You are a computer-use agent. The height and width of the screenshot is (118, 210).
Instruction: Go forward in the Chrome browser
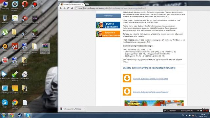coord(64,8)
